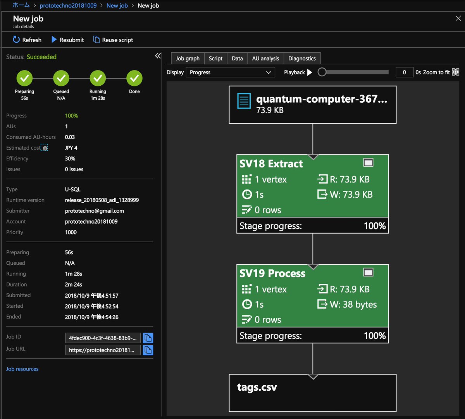Click the 0 issues value

point(74,169)
